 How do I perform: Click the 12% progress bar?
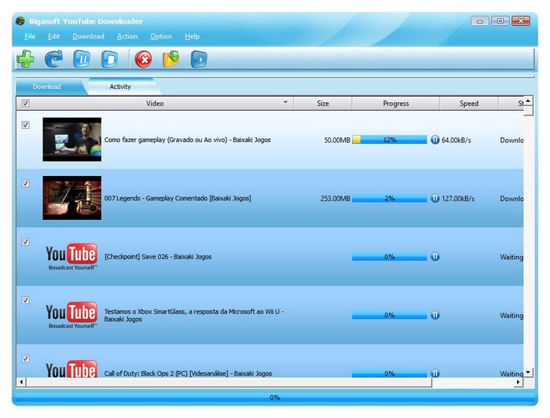tap(390, 140)
